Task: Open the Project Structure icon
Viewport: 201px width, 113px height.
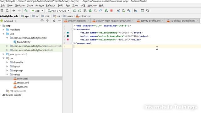Action: pos(135,11)
